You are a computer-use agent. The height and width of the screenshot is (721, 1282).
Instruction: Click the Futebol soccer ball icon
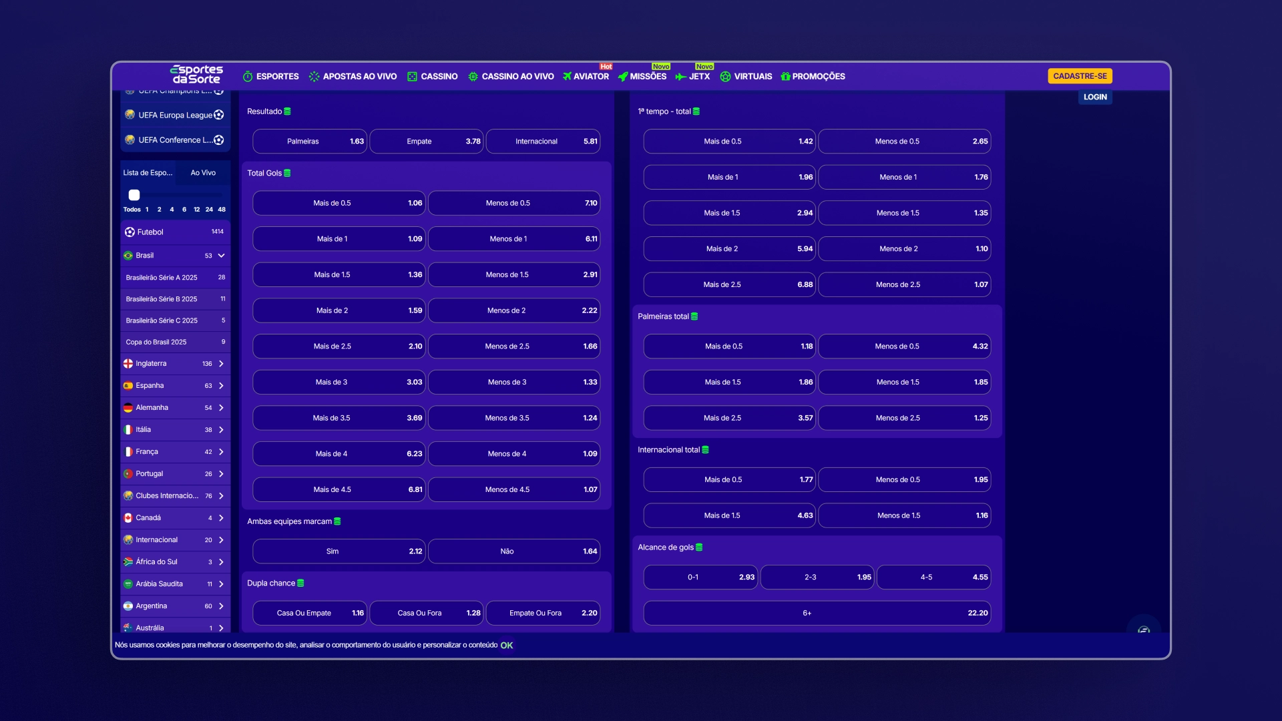point(130,232)
